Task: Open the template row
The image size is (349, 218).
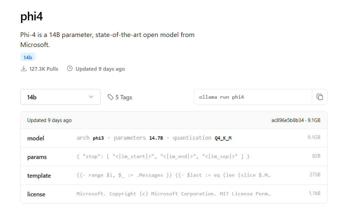Action: click(x=174, y=175)
